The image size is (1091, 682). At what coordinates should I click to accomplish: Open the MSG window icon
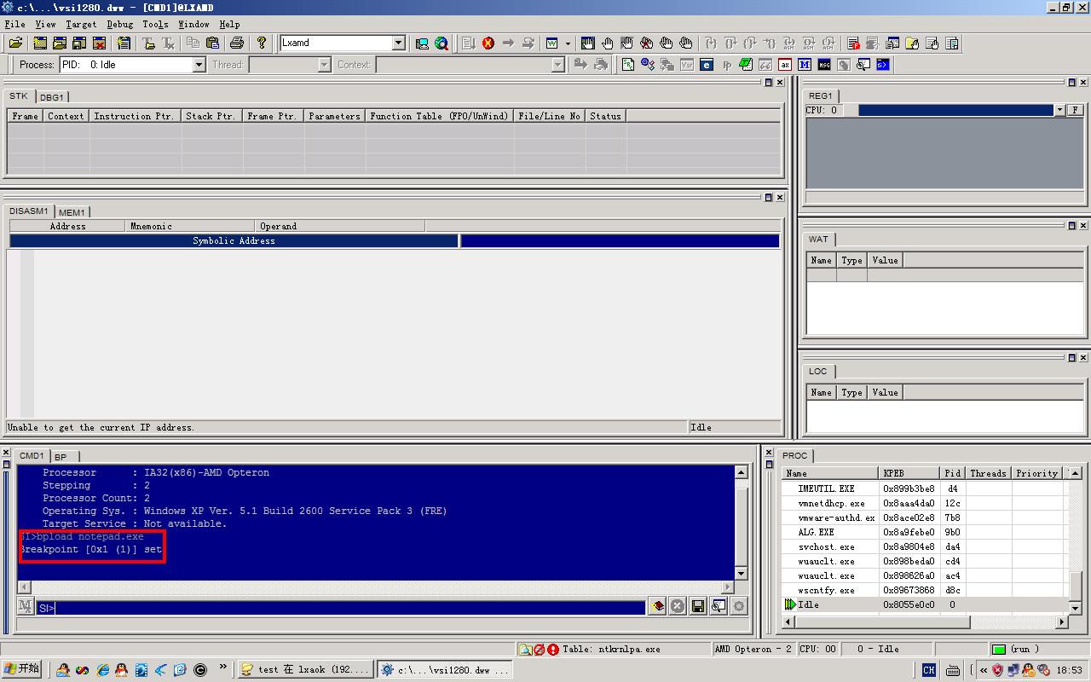coord(824,65)
